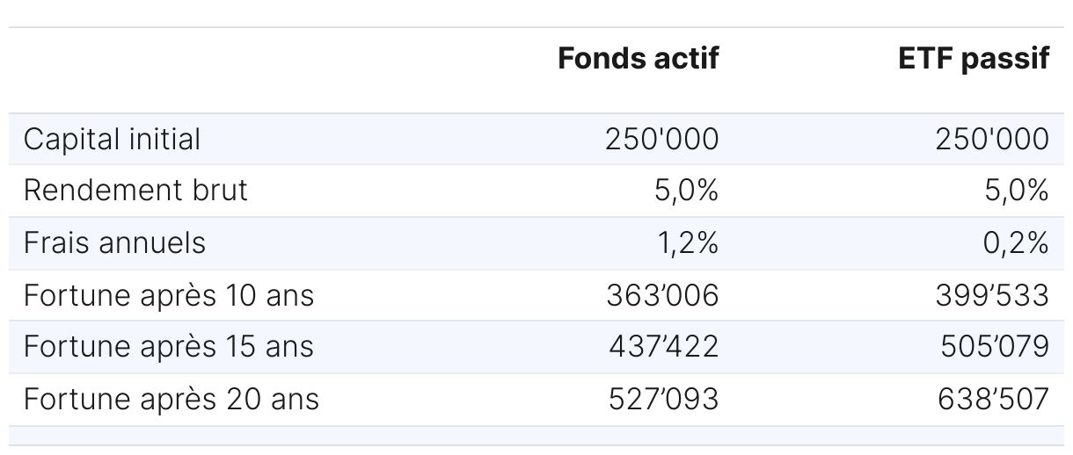The width and height of the screenshot is (1073, 455).
Task: Select the 527'093 value cell
Action: 663,399
